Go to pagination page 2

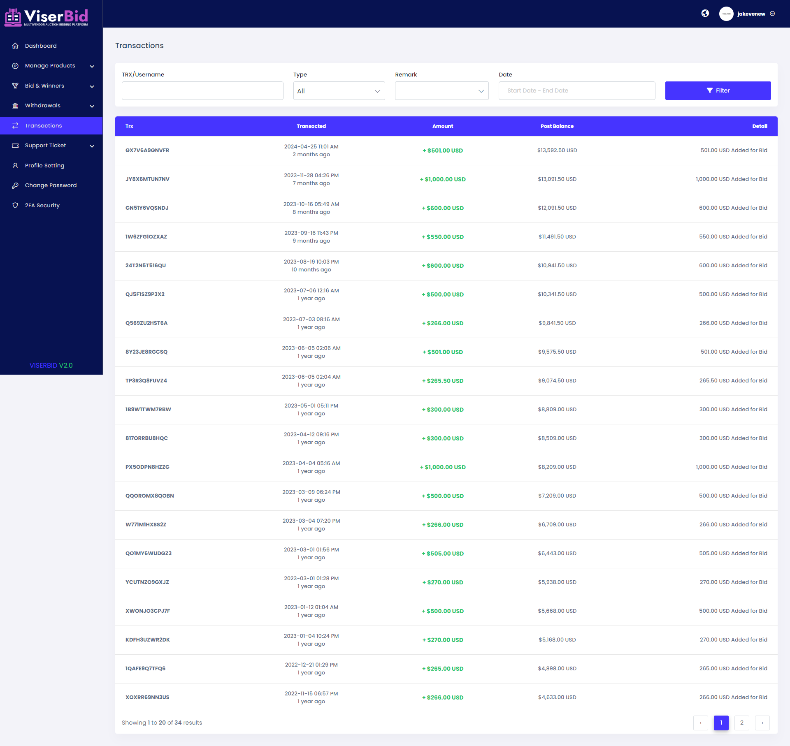click(741, 723)
